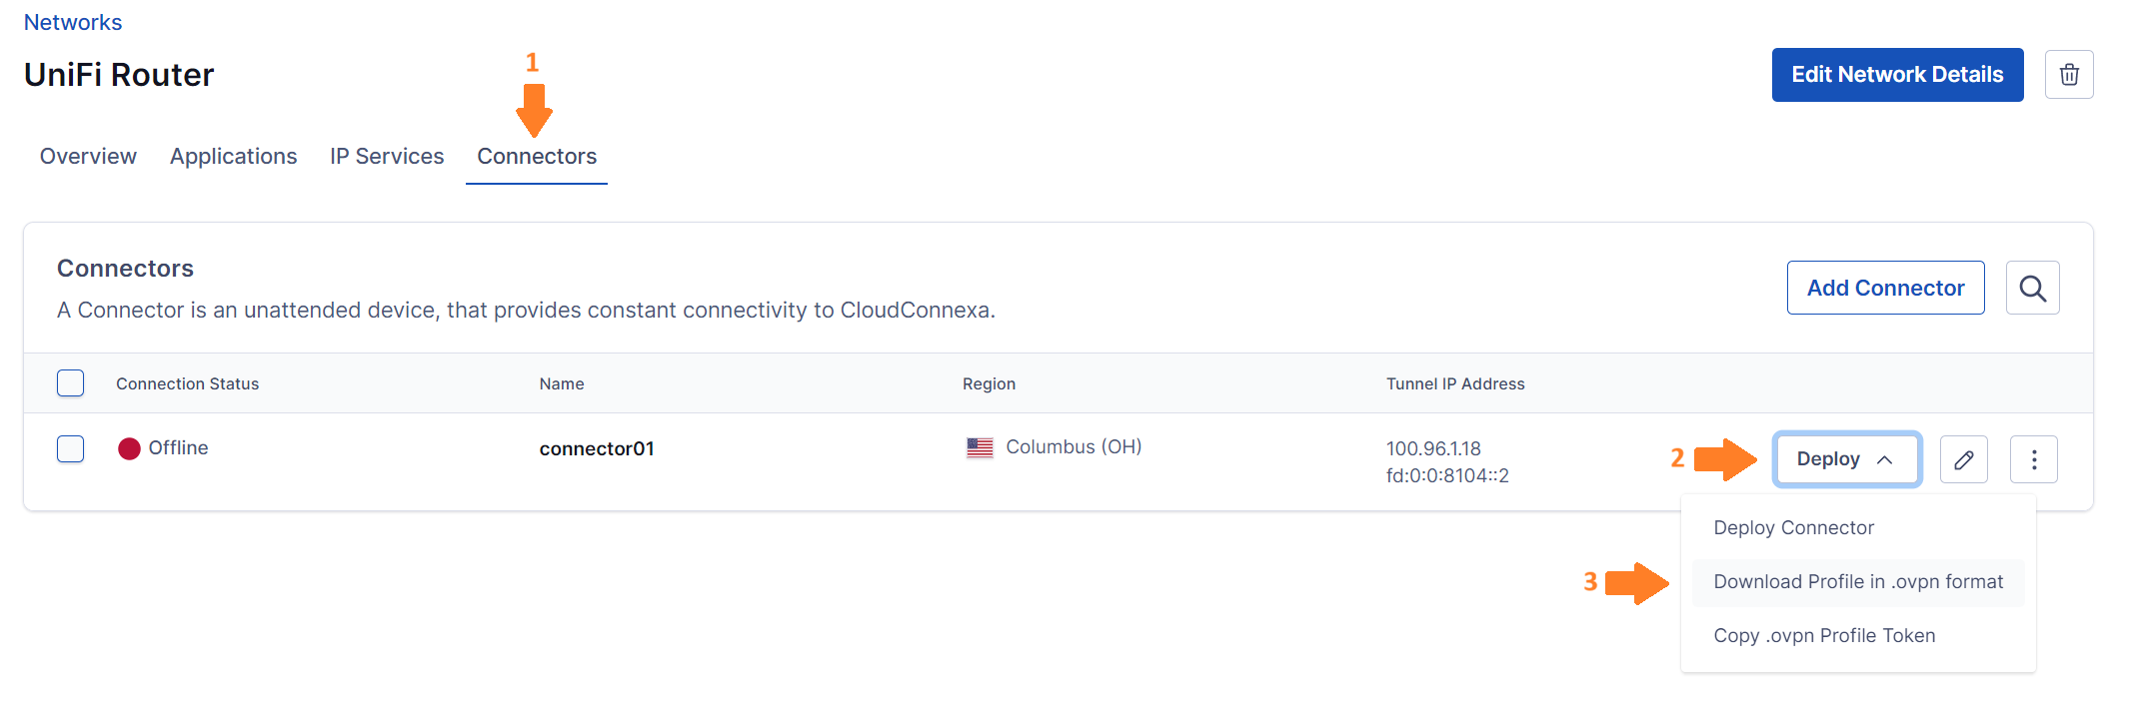2129x709 pixels.
Task: Select Download Profile in .ovpn format
Action: (x=1858, y=581)
